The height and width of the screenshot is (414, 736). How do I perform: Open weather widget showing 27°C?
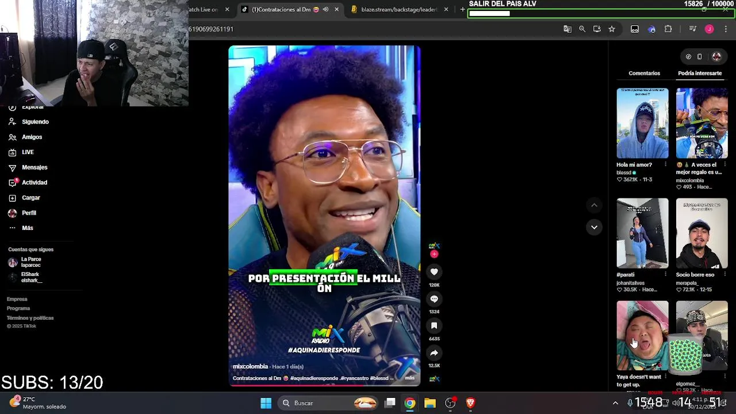point(38,403)
